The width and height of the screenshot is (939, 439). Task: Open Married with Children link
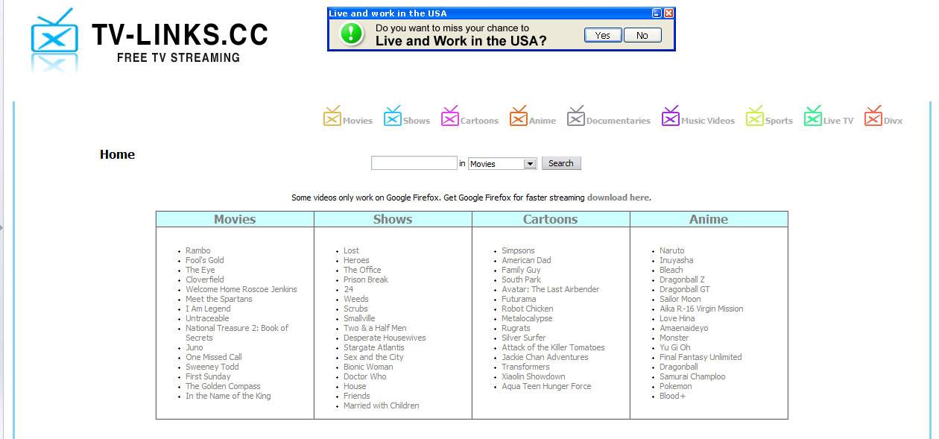click(x=382, y=405)
